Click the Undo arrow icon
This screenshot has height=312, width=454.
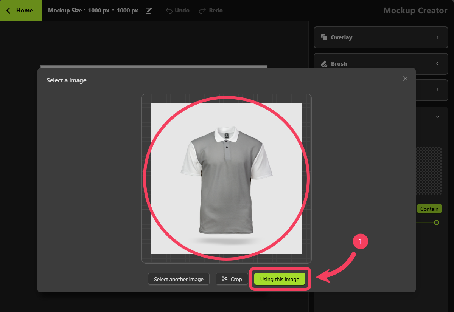point(169,11)
